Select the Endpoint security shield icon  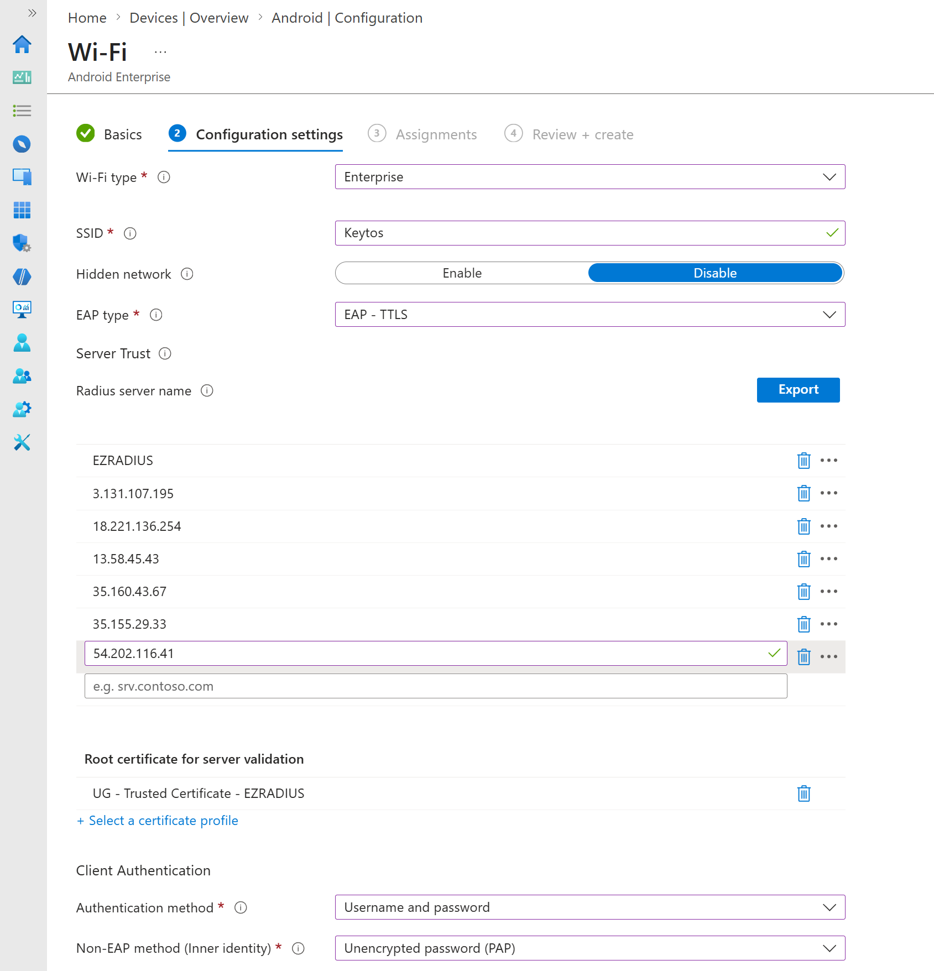[x=22, y=243]
